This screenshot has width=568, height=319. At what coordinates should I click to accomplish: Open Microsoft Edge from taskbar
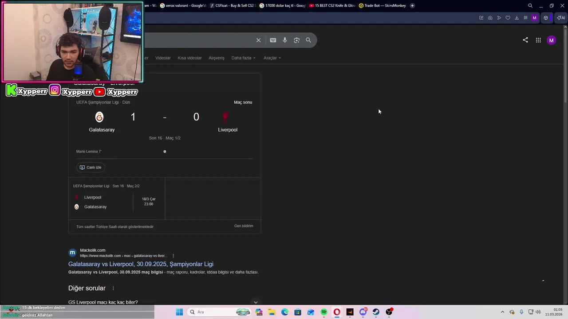285,312
